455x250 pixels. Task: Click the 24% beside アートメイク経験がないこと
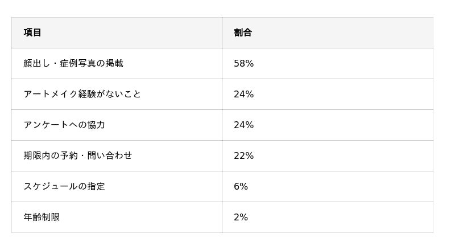click(x=243, y=94)
